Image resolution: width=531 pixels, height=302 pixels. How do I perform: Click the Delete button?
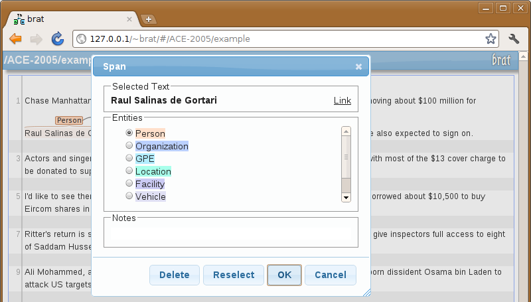[x=175, y=275]
